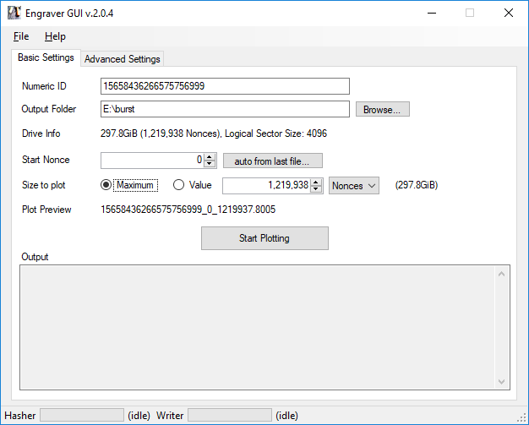Click the Output scrollbar up arrow
The image size is (529, 425).
(501, 274)
